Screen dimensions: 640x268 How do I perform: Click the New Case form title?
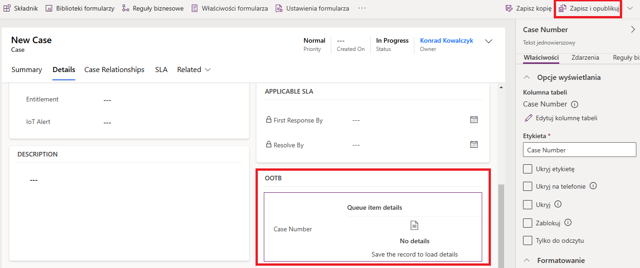pyautogui.click(x=31, y=40)
